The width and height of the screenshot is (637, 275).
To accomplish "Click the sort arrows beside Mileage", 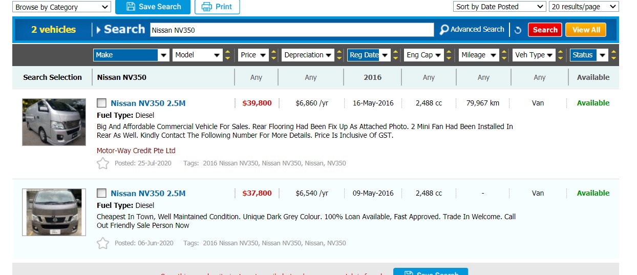I will (x=504, y=55).
